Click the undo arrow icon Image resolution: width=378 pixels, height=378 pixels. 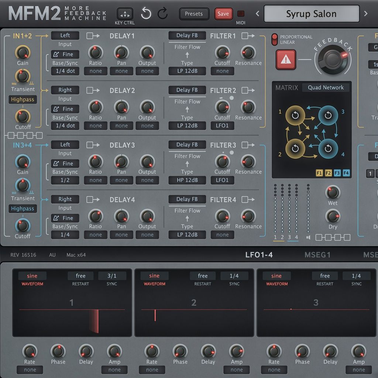(146, 13)
